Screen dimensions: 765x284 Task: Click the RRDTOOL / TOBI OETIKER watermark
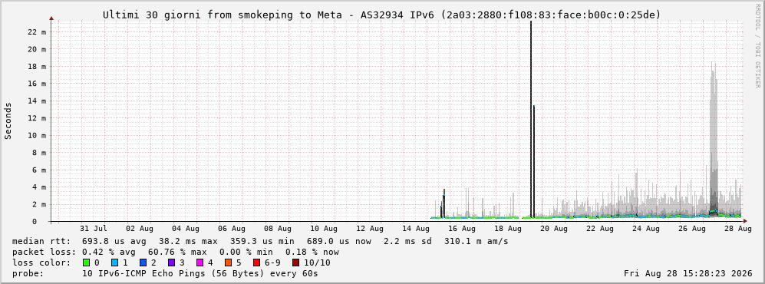(x=757, y=53)
